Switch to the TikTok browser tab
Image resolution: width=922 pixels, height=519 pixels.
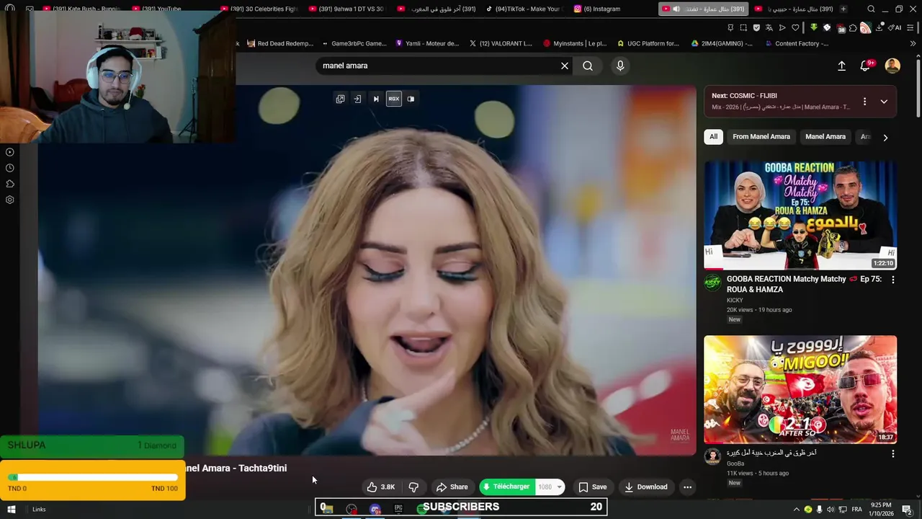(x=524, y=9)
